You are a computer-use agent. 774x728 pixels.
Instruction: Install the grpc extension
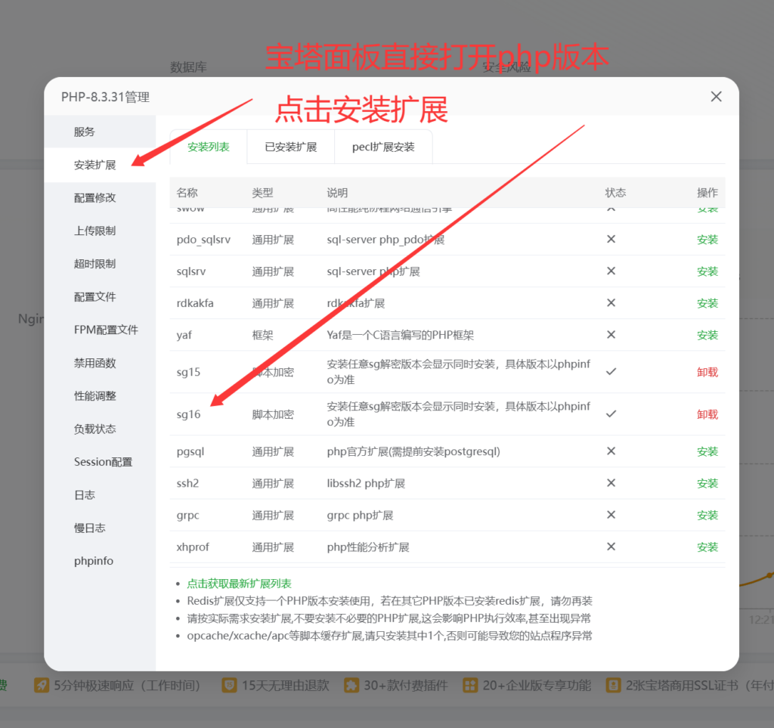coord(707,516)
